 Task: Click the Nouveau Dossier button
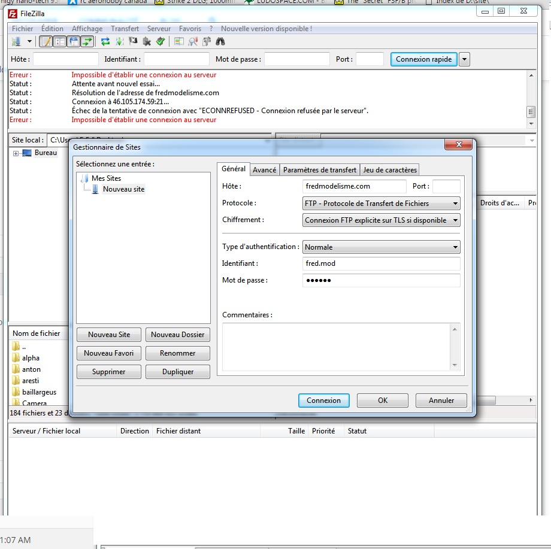click(x=178, y=335)
